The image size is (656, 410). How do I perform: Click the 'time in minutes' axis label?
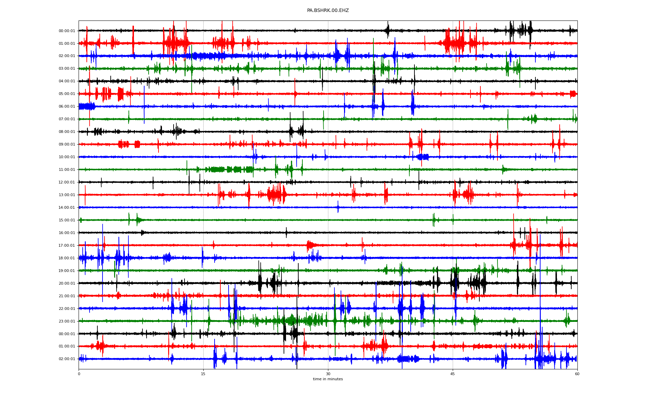pyautogui.click(x=328, y=379)
